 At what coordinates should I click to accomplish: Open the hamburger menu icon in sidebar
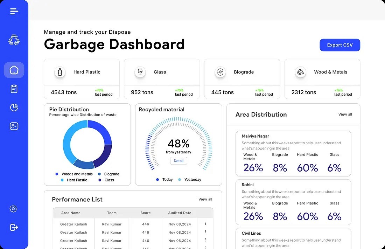[14, 11]
